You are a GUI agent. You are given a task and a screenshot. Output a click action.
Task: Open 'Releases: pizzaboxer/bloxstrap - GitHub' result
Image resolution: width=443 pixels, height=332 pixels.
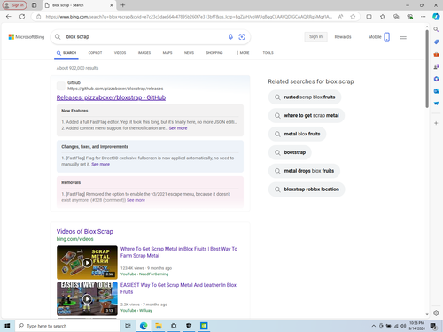click(111, 97)
